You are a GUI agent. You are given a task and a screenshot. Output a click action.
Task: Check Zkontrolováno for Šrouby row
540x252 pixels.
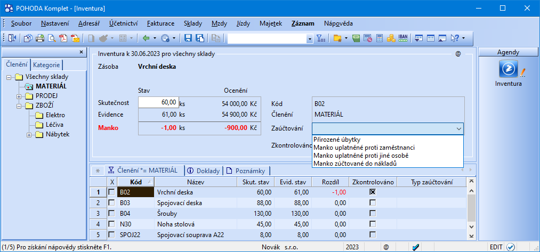373,214
